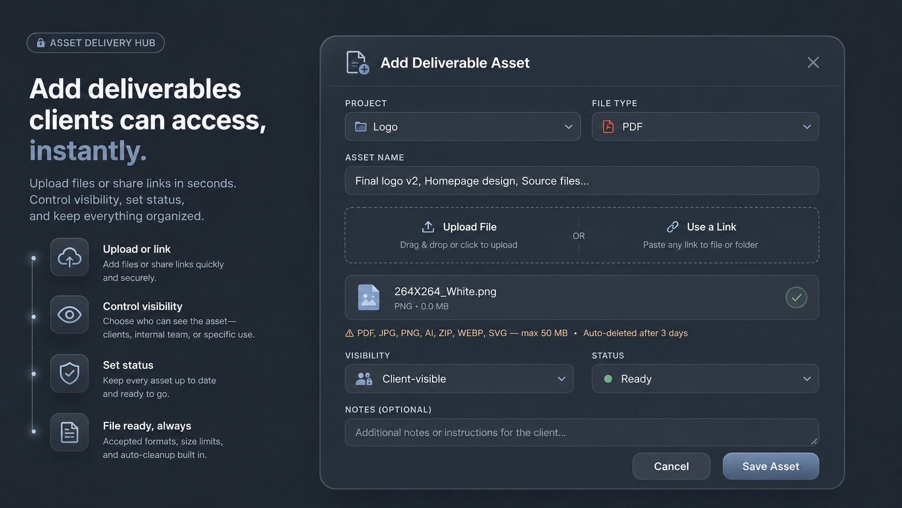Viewport: 902px width, 508px height.
Task: Choose the Use a Link option
Action: pyautogui.click(x=701, y=235)
